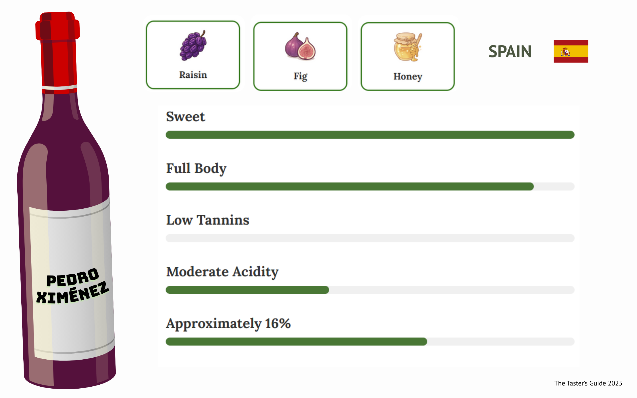Click the Sweet level bar
Viewport: 637px width, 398px height.
(370, 135)
